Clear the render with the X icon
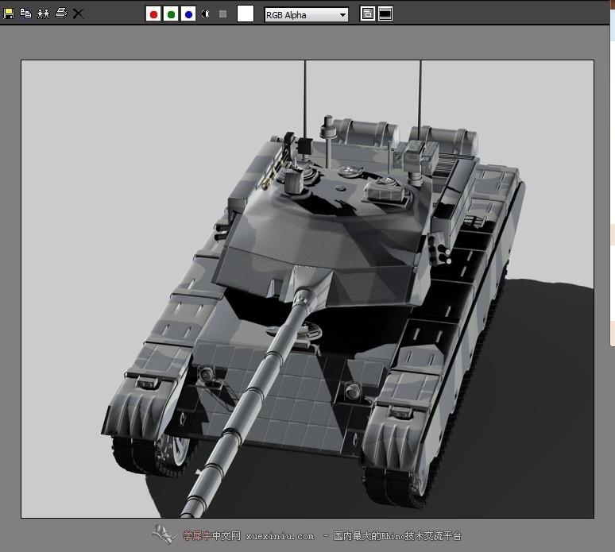The height and width of the screenshot is (552, 615). point(78,14)
